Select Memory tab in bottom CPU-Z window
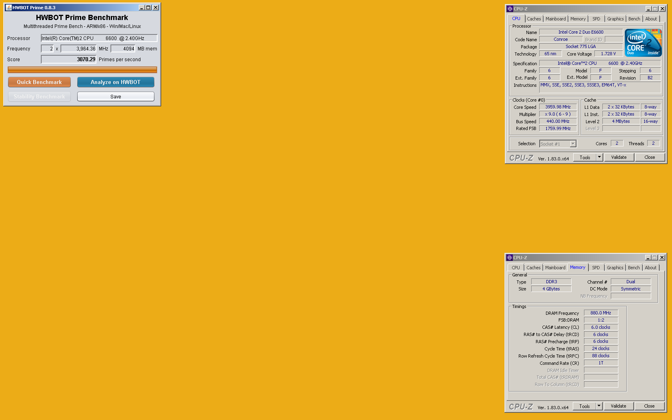Screen dimensions: 672x420 [x=578, y=267]
